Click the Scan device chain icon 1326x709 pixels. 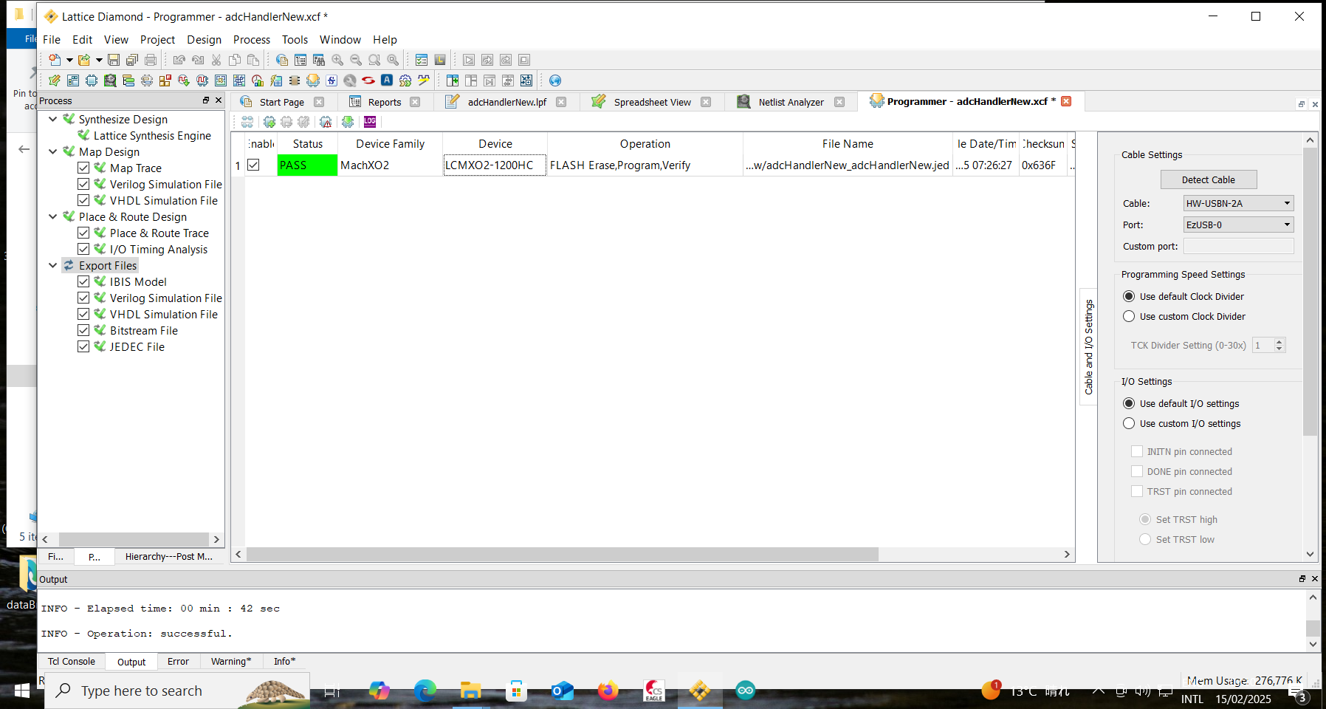[x=247, y=122]
